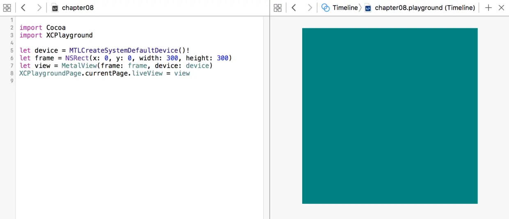Click on 'import XCPlayground' line
Screen dimensions: 509x219
(56, 35)
